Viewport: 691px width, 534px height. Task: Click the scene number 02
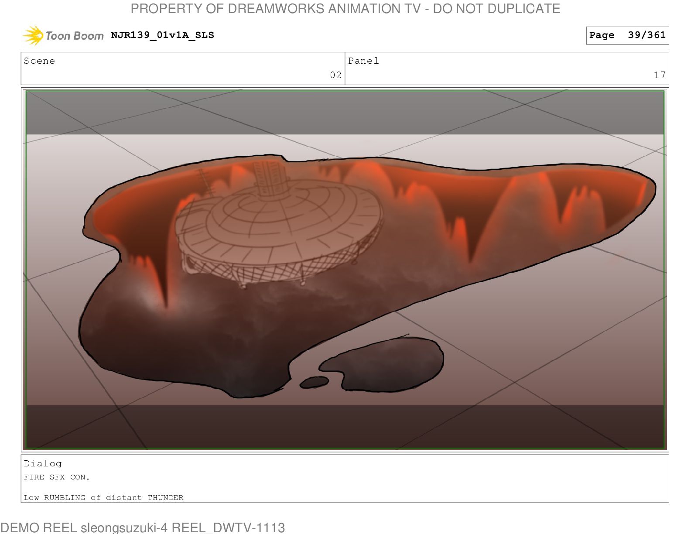[x=335, y=75]
